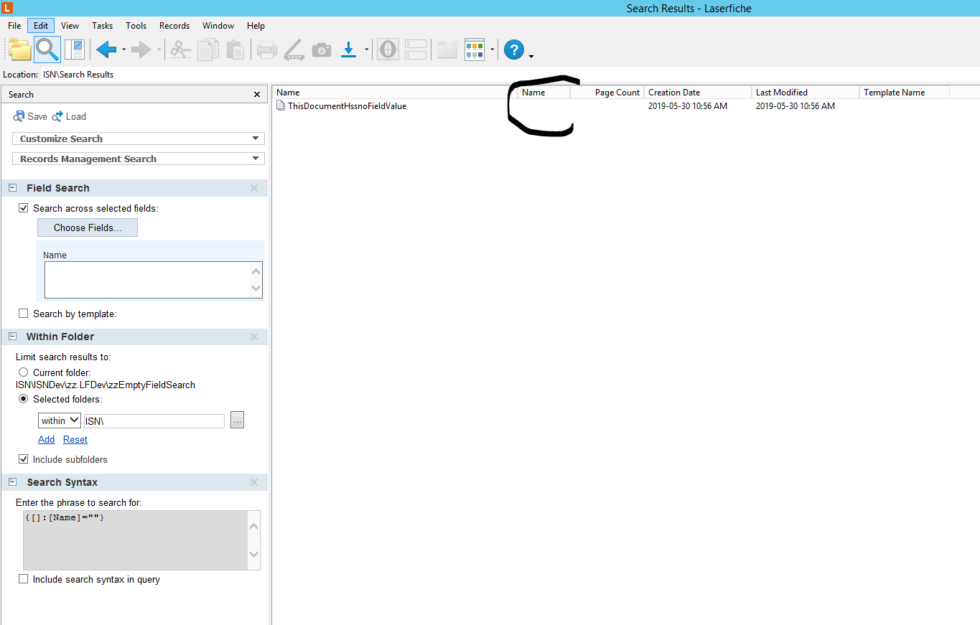Image resolution: width=980 pixels, height=625 pixels.
Task: Remove the Search Syntax section
Action: click(x=254, y=482)
